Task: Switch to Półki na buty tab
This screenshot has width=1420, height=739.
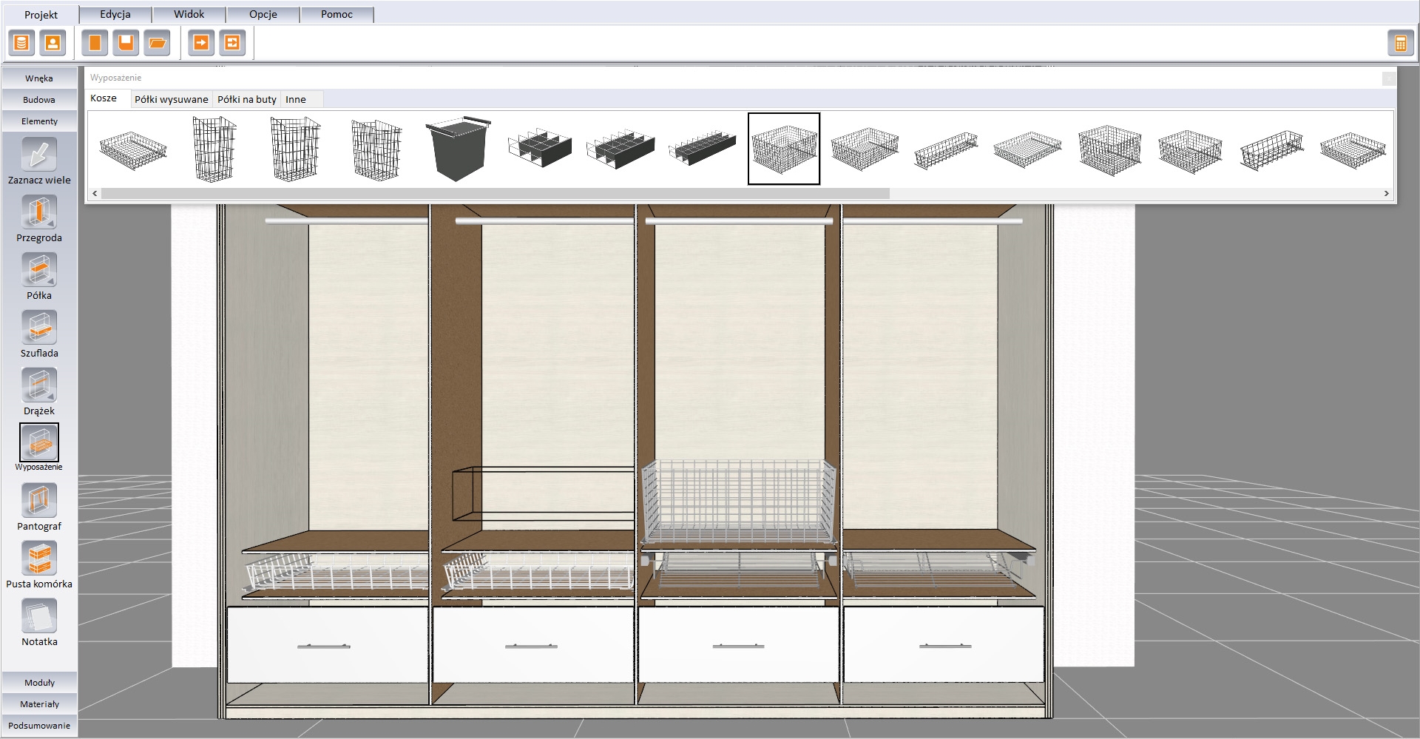Action: 246,99
